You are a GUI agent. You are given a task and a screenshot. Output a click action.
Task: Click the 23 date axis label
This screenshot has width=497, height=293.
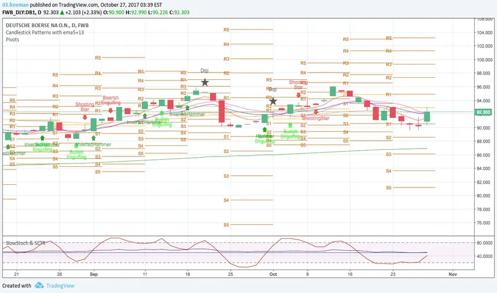(392, 274)
